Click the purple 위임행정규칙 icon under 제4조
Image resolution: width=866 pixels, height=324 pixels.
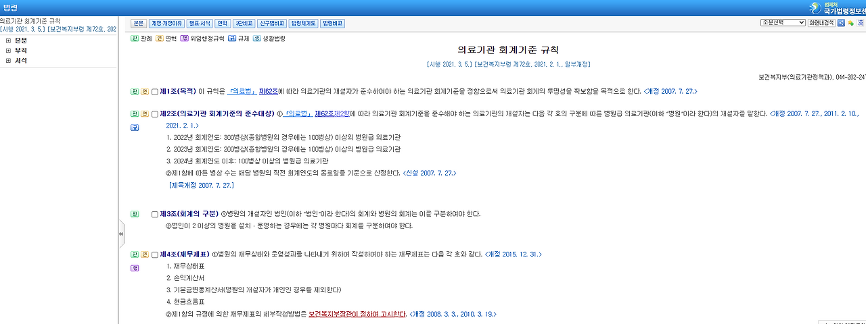pyautogui.click(x=135, y=268)
